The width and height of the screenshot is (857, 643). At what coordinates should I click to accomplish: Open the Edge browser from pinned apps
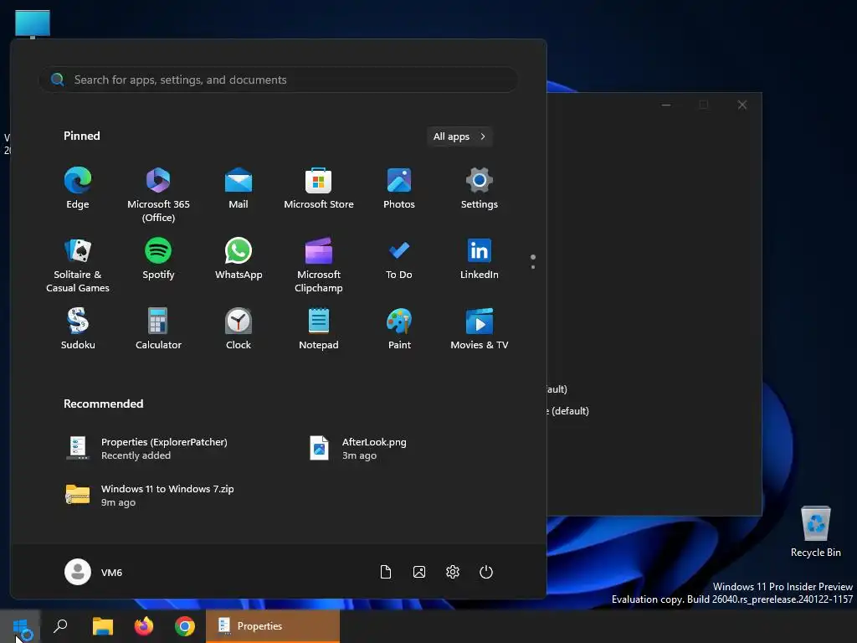pyautogui.click(x=78, y=188)
